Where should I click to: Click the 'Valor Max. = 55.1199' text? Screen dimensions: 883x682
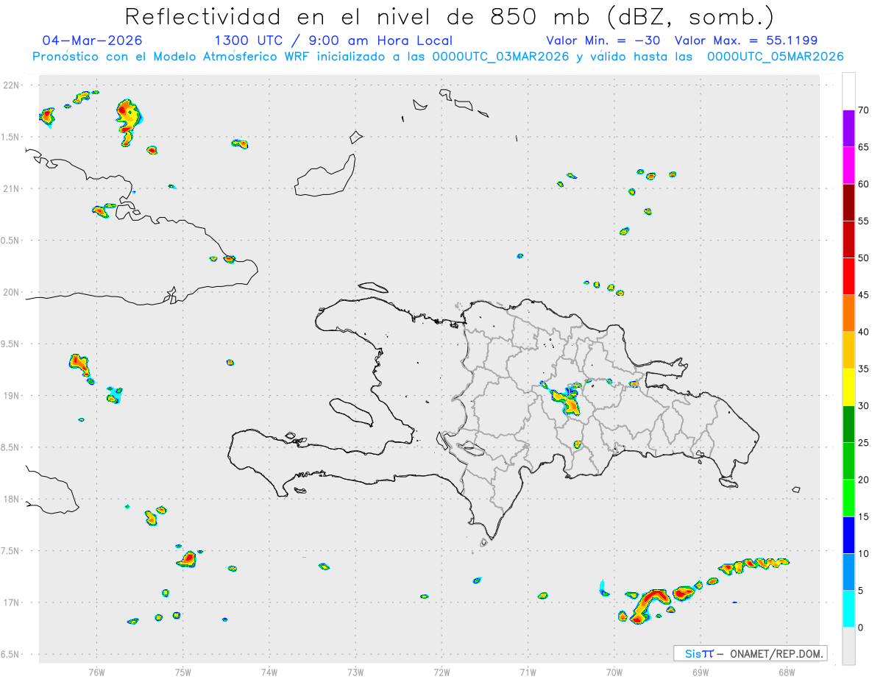point(746,40)
